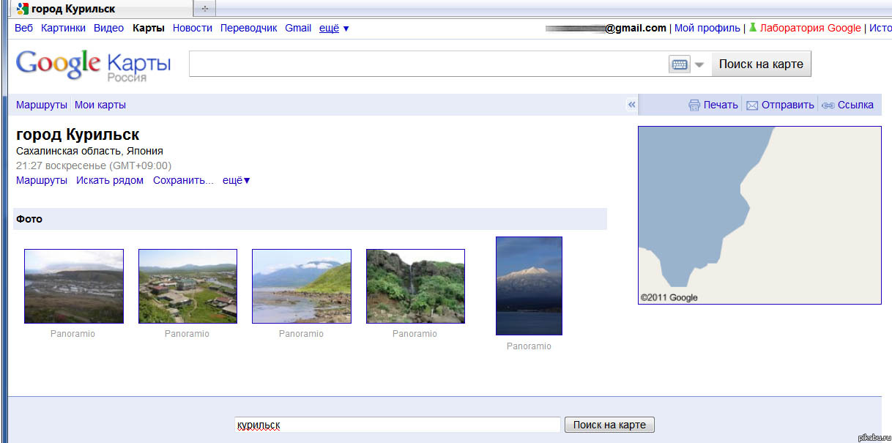Focus the main search field at top
The width and height of the screenshot is (892, 443).
pos(428,64)
